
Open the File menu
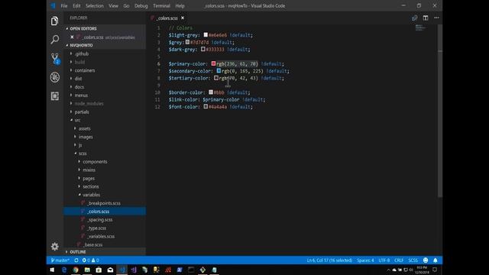[x=64, y=5]
